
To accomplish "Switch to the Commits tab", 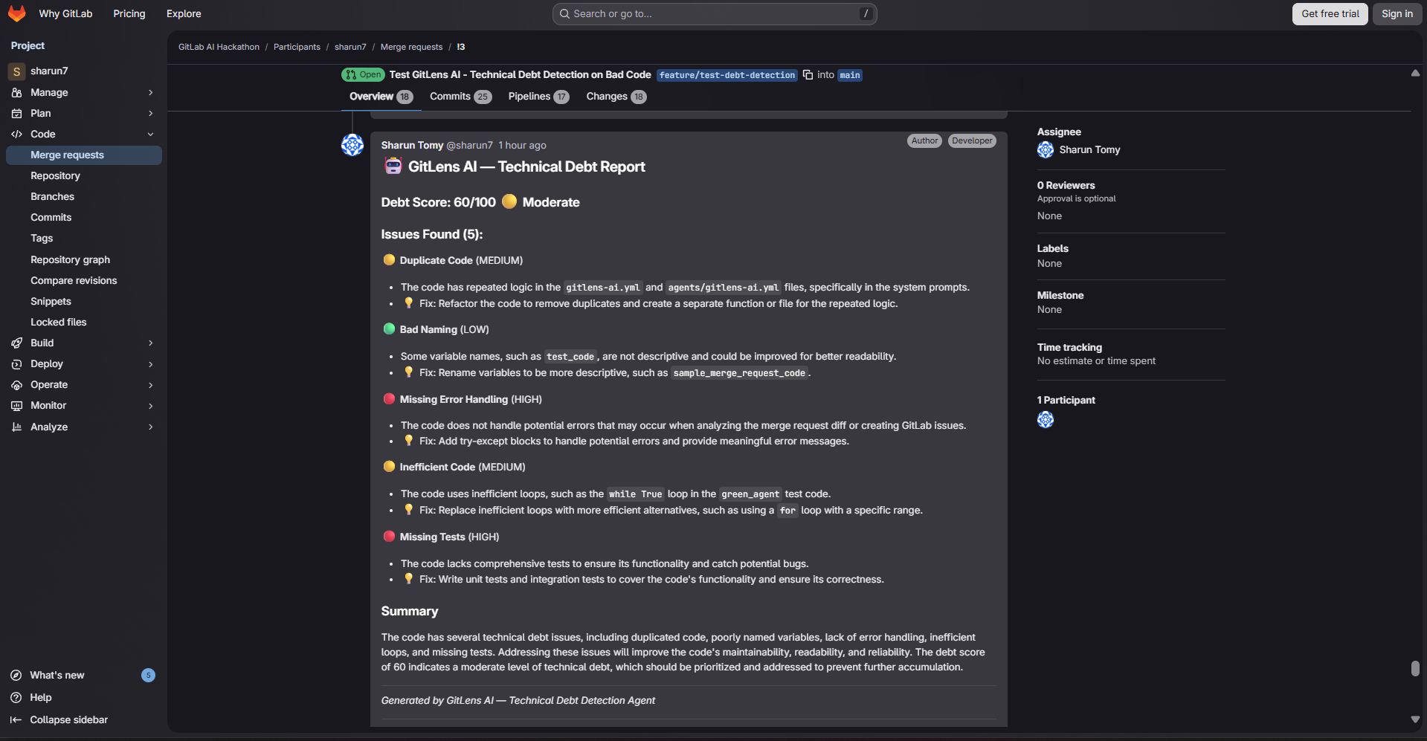I will pyautogui.click(x=460, y=97).
